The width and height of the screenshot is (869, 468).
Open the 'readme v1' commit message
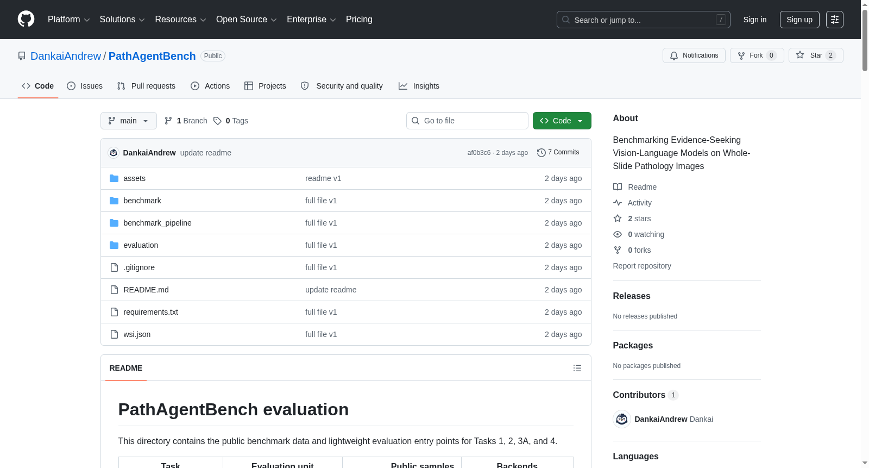[323, 178]
